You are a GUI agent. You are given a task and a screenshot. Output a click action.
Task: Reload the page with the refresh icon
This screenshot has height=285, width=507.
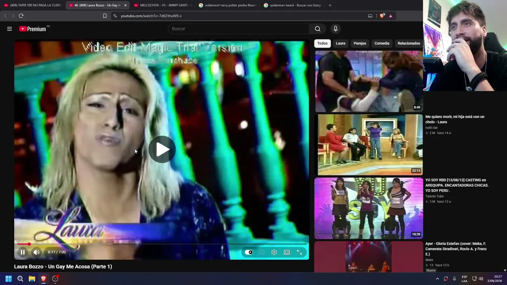pos(21,16)
